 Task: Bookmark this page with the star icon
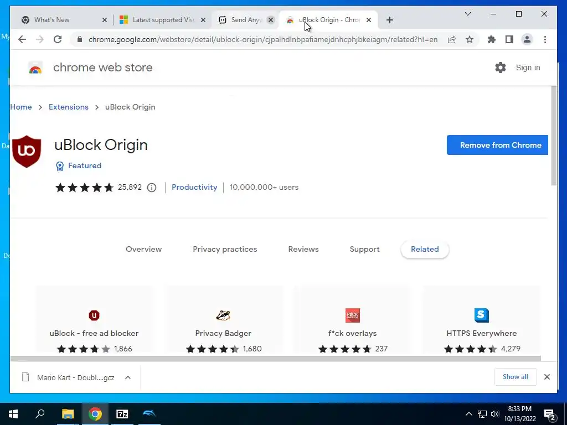pos(470,39)
